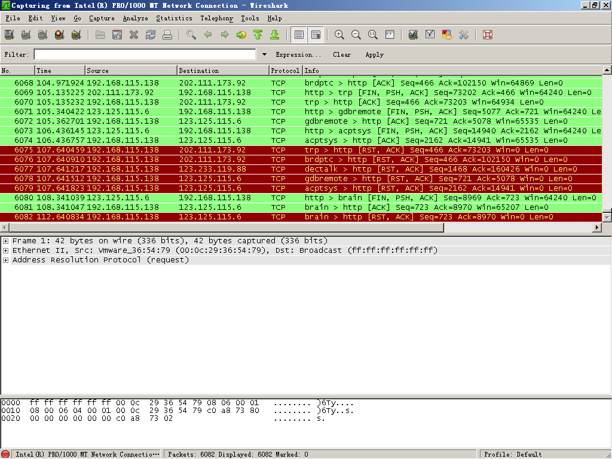
Task: Open the capture interfaces list icon
Action: click(x=10, y=35)
